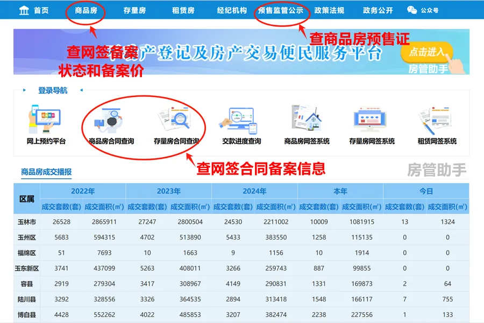The image size is (484, 323).
Task: Click the 2024年 column header
Action: 254,191
